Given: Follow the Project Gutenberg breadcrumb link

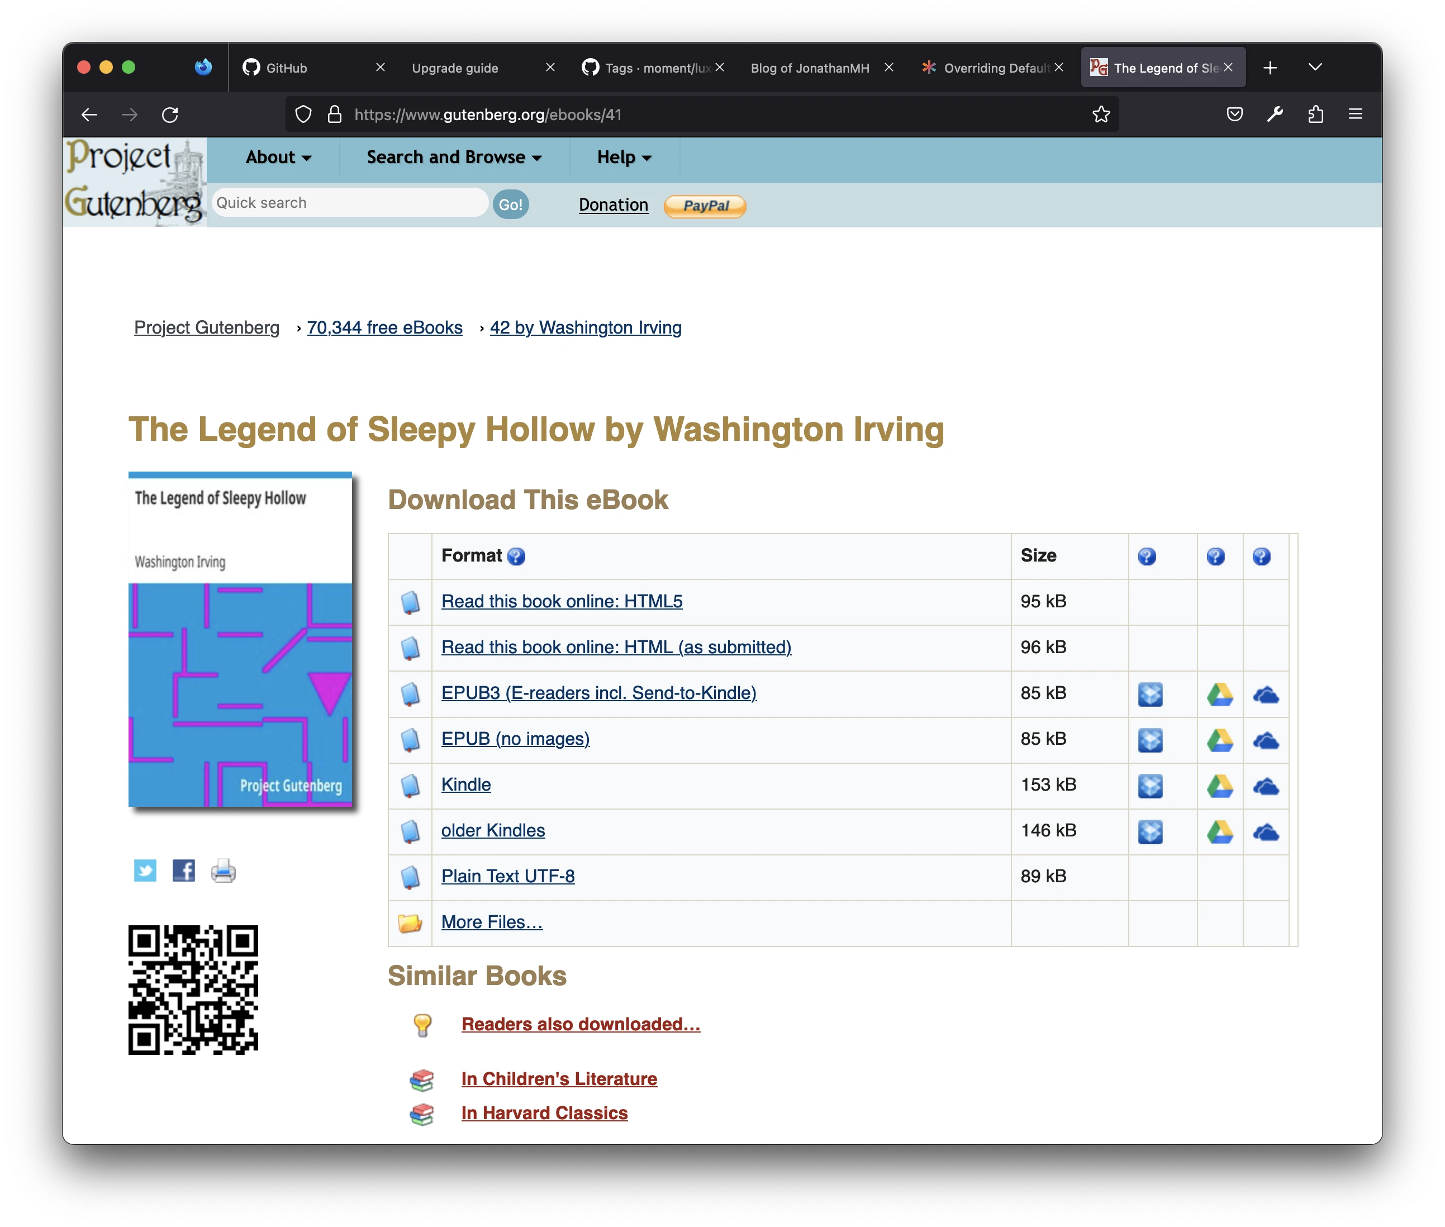Looking at the screenshot, I should pyautogui.click(x=207, y=327).
